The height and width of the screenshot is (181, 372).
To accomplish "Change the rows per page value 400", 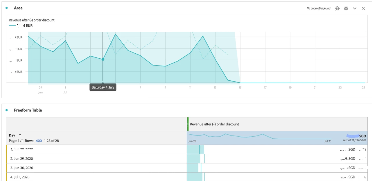I will (x=39, y=141).
